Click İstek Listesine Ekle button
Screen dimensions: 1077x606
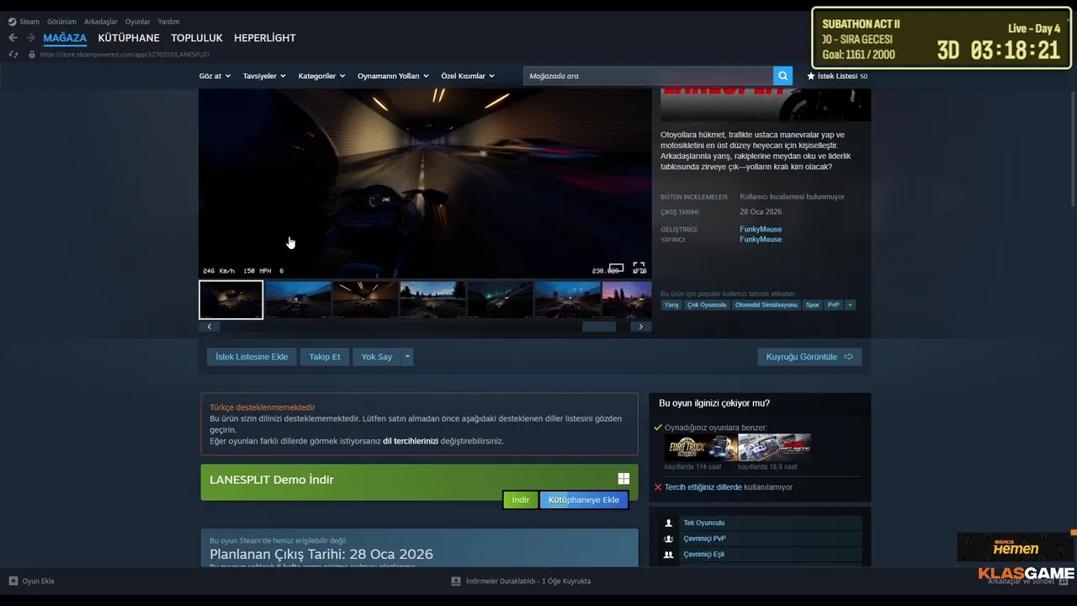click(252, 357)
